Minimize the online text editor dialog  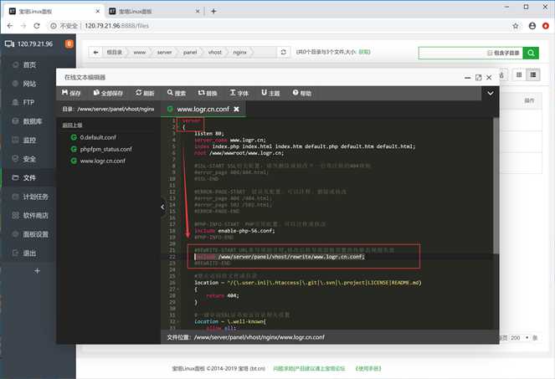tap(468, 78)
